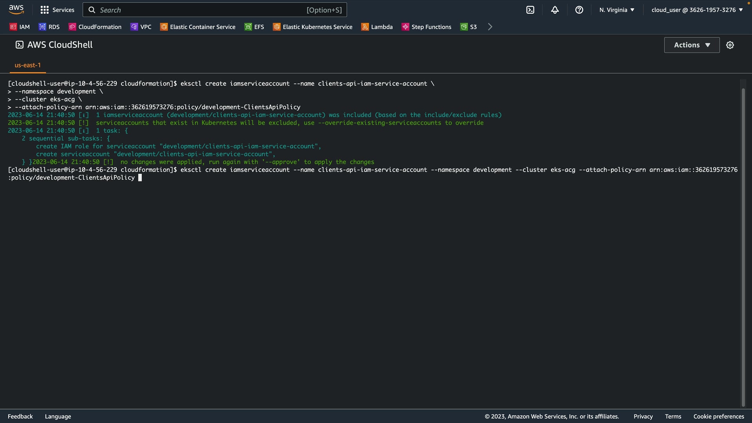Select the us-east-1 terminal tab
The height and width of the screenshot is (423, 752).
(x=27, y=65)
